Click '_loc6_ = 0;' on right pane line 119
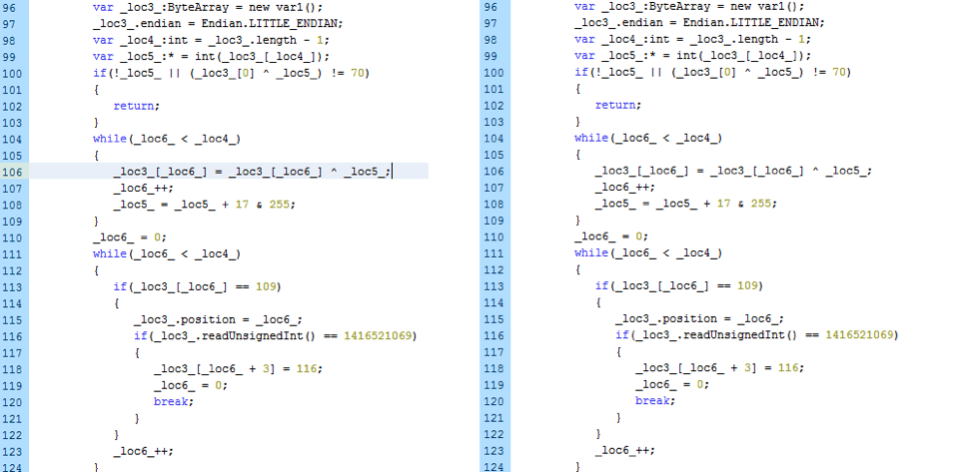Image resolution: width=974 pixels, height=472 pixels. click(672, 384)
